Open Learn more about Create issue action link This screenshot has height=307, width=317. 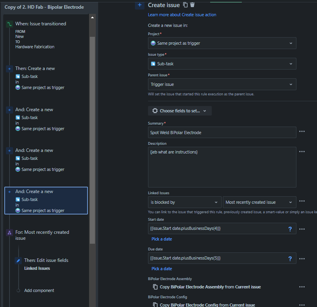[x=182, y=15]
